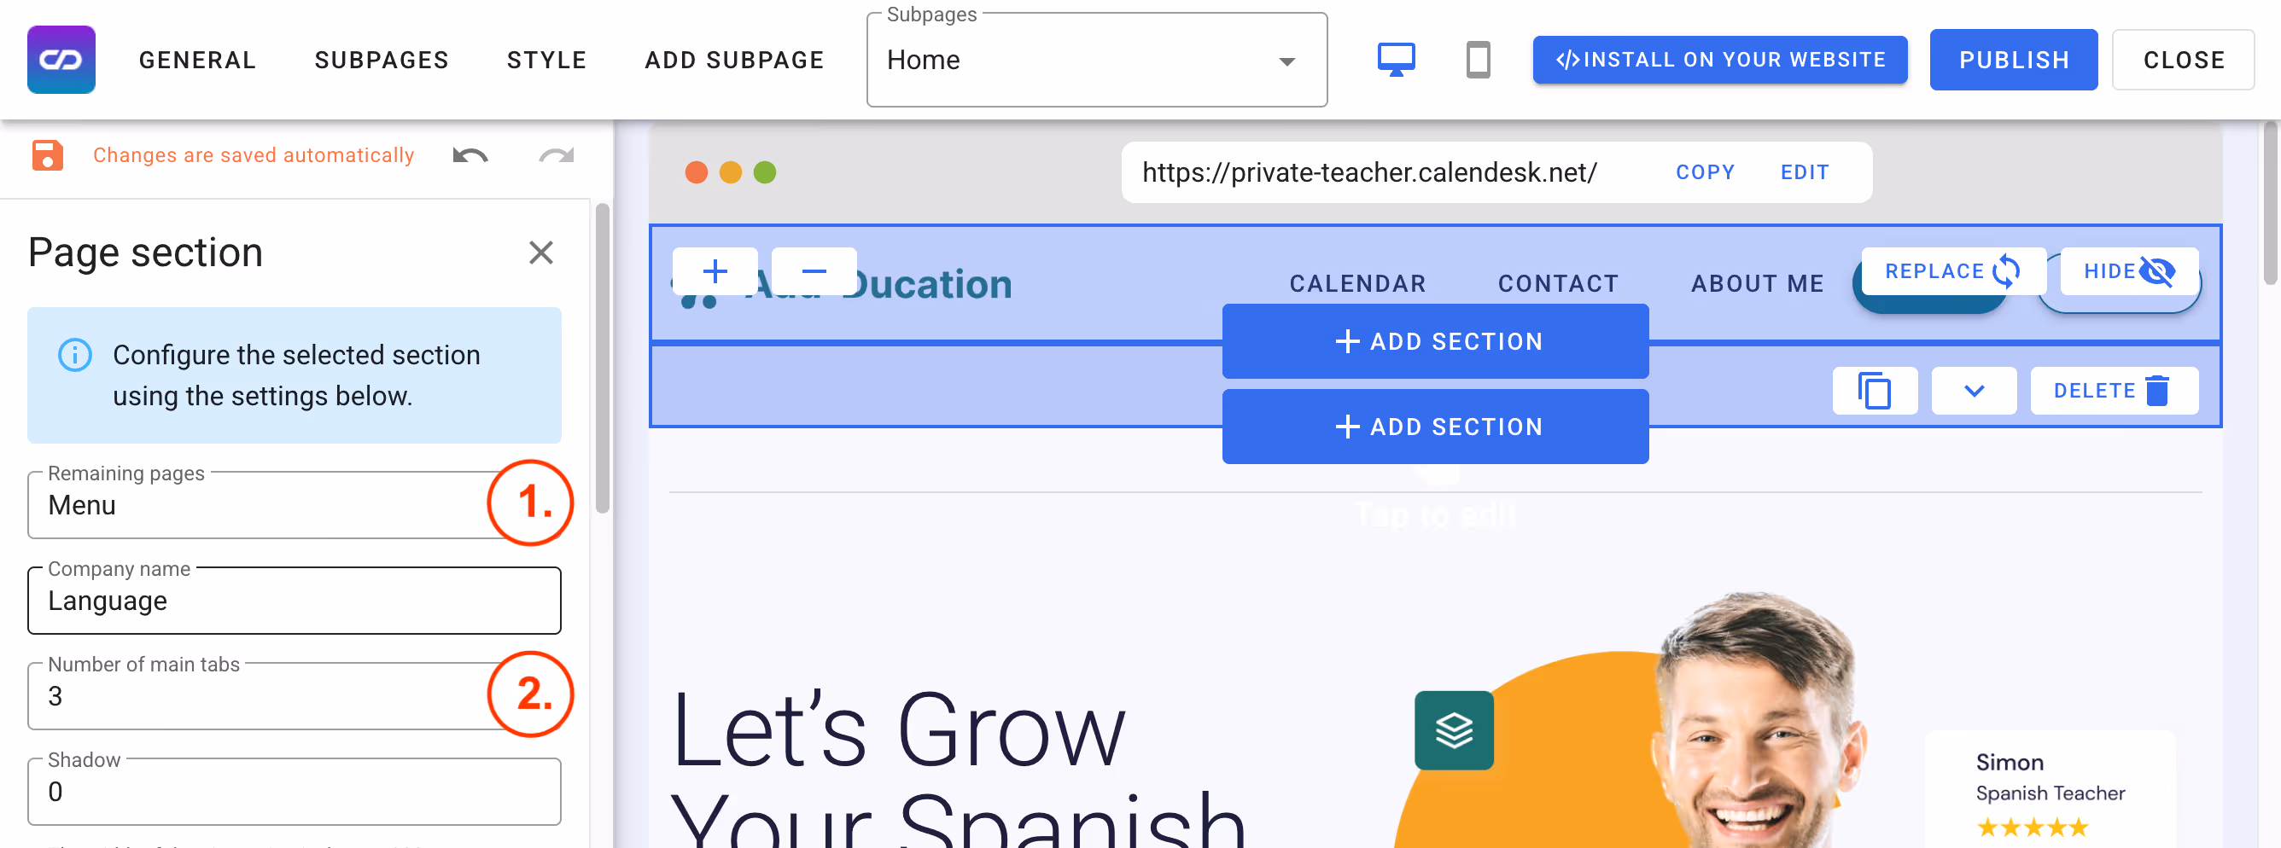Click the Company name input field
This screenshot has width=2281, height=848.
pos(294,601)
